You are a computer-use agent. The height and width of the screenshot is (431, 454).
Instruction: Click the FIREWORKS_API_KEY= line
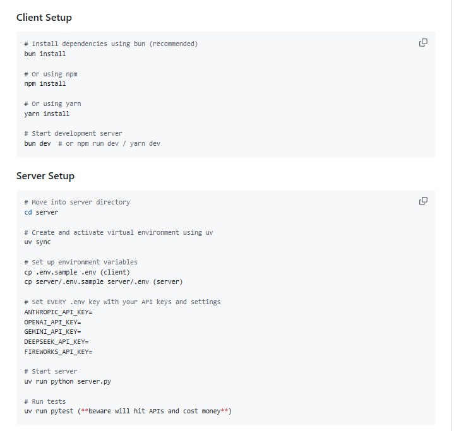tap(58, 351)
